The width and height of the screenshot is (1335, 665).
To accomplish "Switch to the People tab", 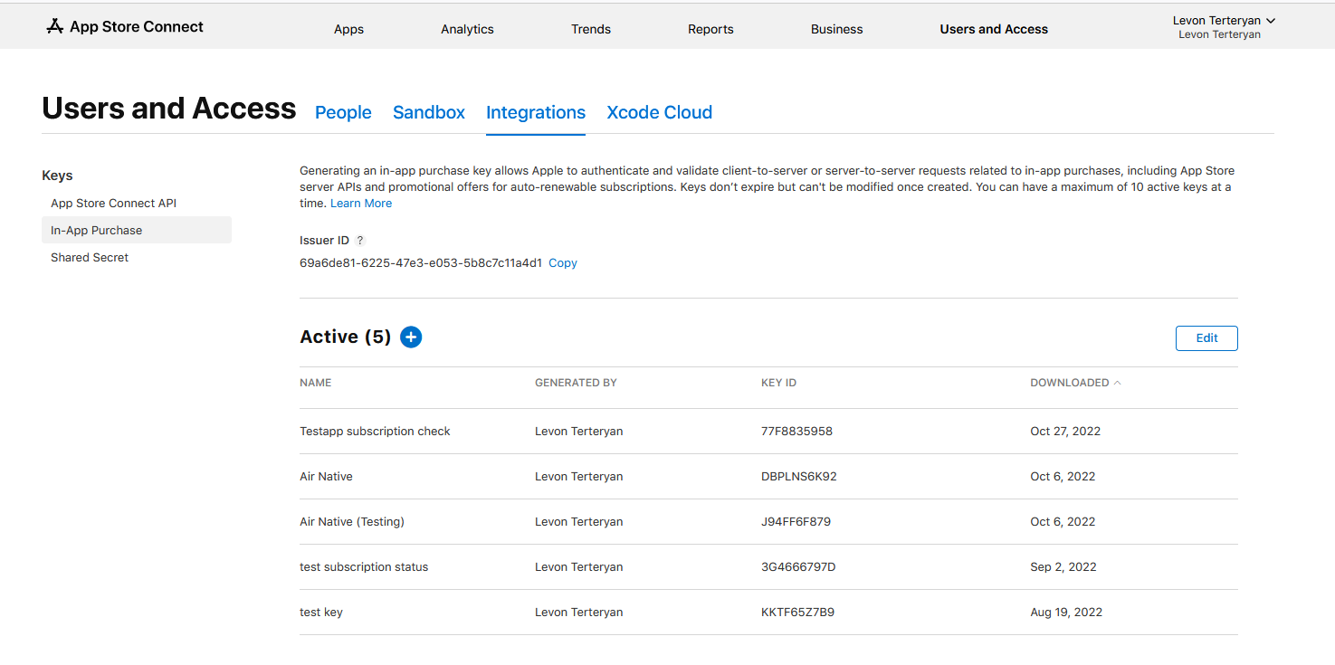I will [343, 112].
